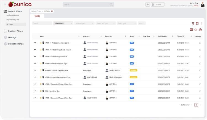Select Reported by me filter
207x120 pixels.
(13, 20)
